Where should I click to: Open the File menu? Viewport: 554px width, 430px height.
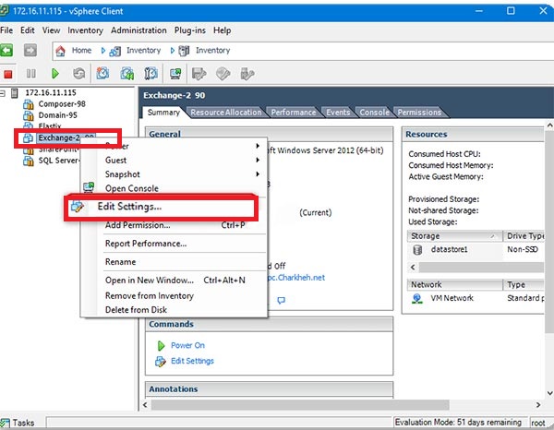pyautogui.click(x=6, y=30)
